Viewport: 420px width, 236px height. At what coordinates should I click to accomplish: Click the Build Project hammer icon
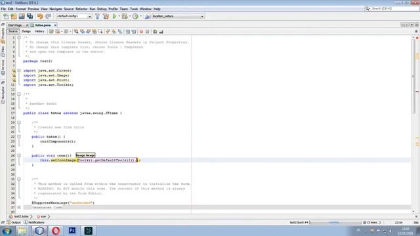[x=98, y=16]
